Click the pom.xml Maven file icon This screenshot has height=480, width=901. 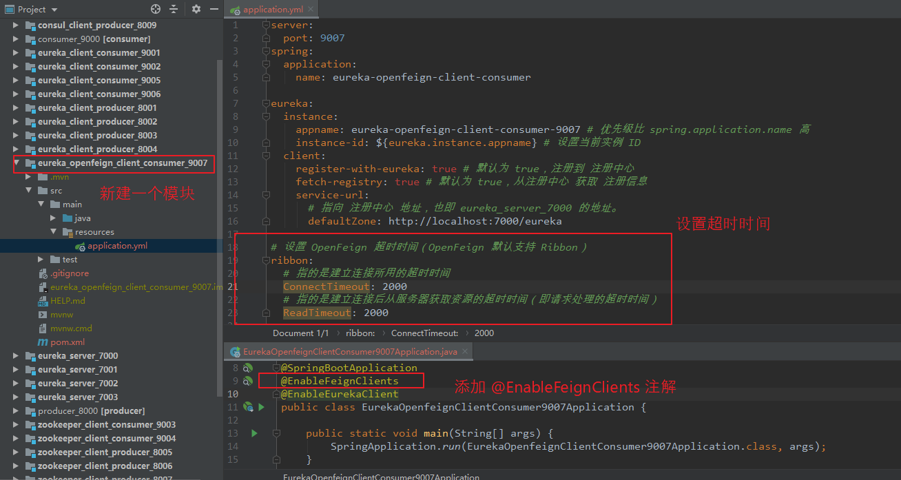point(43,342)
